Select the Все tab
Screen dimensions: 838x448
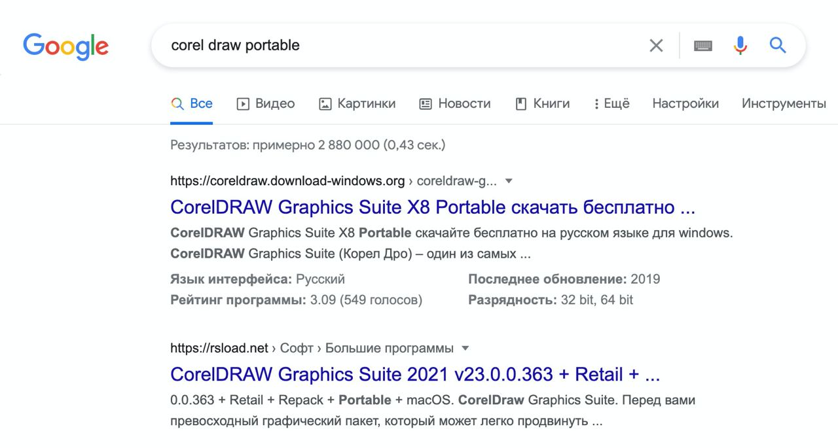pos(192,103)
